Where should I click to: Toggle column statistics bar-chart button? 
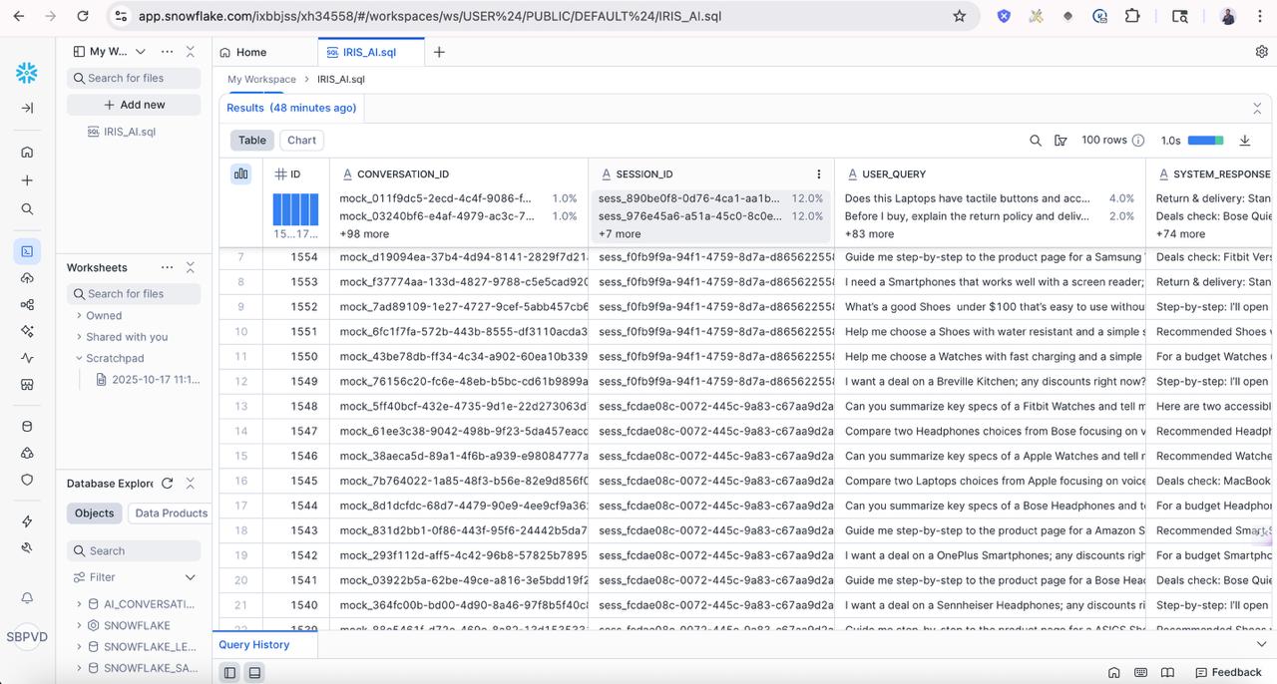click(x=240, y=173)
